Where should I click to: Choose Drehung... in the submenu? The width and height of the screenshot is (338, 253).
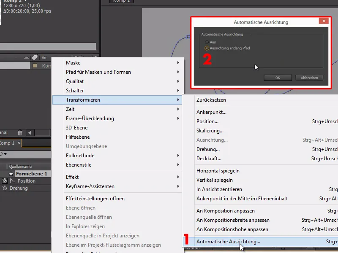(x=260, y=149)
